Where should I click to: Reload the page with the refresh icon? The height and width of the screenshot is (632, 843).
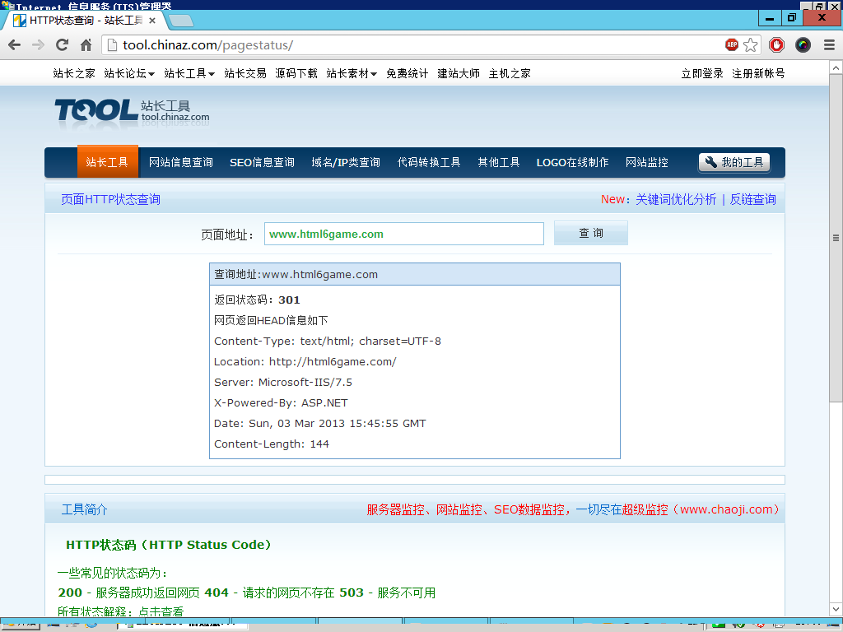(63, 45)
